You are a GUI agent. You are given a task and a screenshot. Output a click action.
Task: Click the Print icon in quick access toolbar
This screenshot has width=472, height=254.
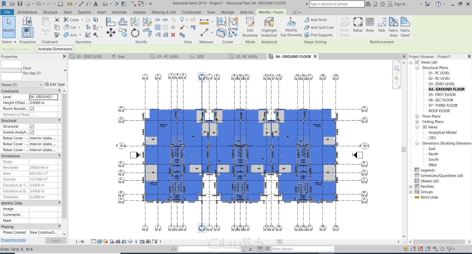pos(60,4)
